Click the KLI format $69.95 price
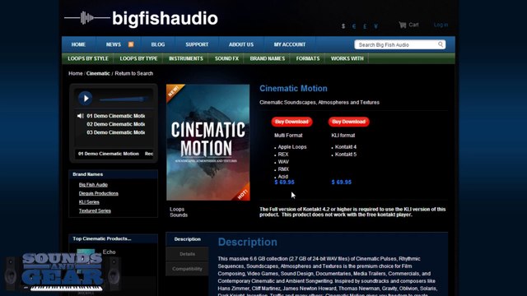This screenshot has height=296, width=527. click(x=342, y=183)
